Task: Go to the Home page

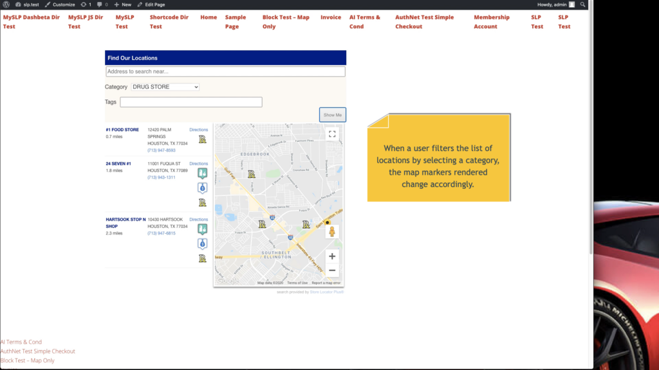Action: coord(209,17)
